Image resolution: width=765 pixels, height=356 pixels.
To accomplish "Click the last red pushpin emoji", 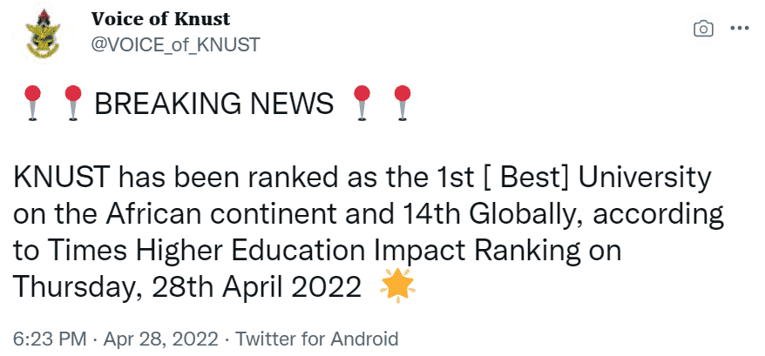I will point(402,103).
